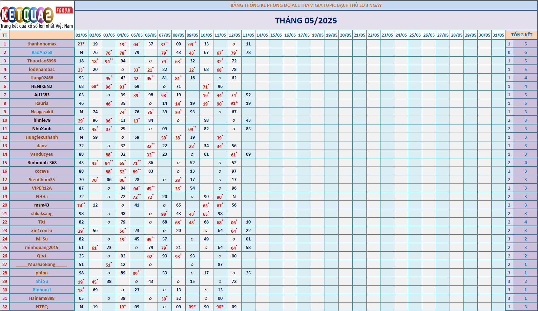Select the THÁNG 05/2025 title

(306, 21)
